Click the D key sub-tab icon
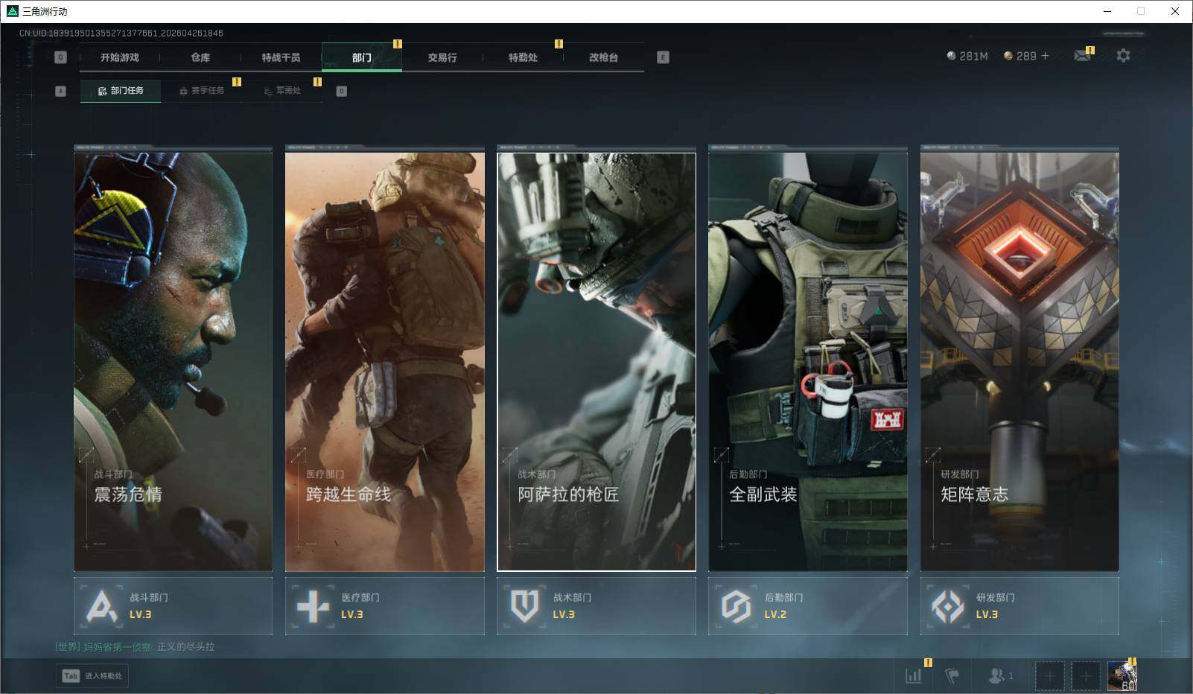 pyautogui.click(x=341, y=91)
